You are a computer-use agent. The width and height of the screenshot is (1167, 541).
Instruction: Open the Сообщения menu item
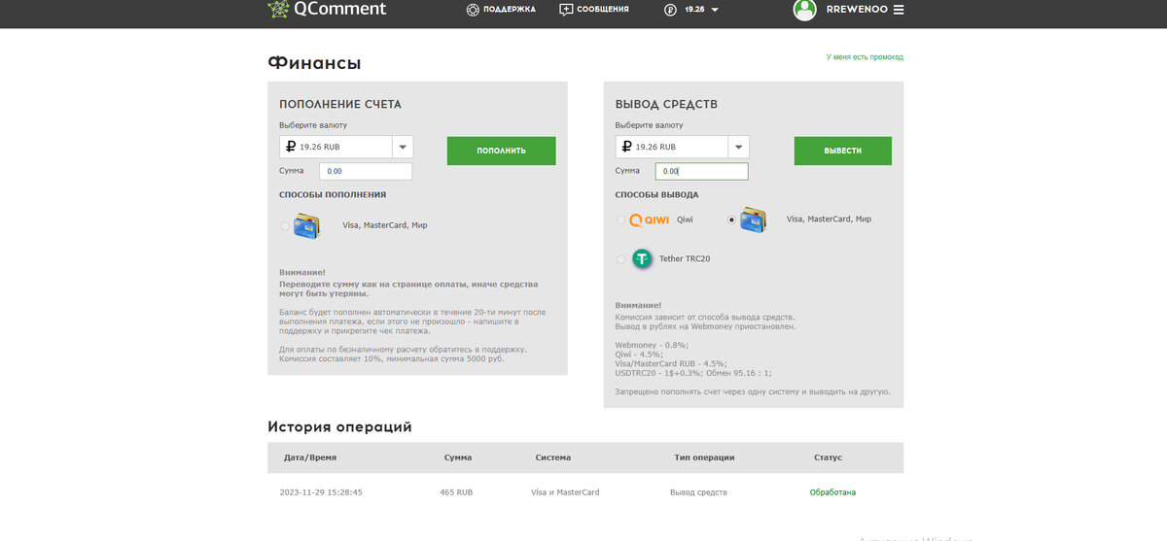(x=603, y=10)
